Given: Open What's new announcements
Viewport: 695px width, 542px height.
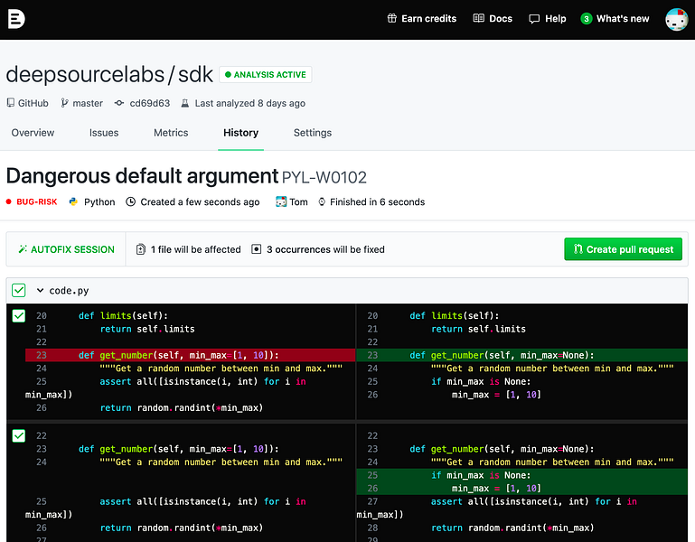Looking at the screenshot, I should 615,19.
